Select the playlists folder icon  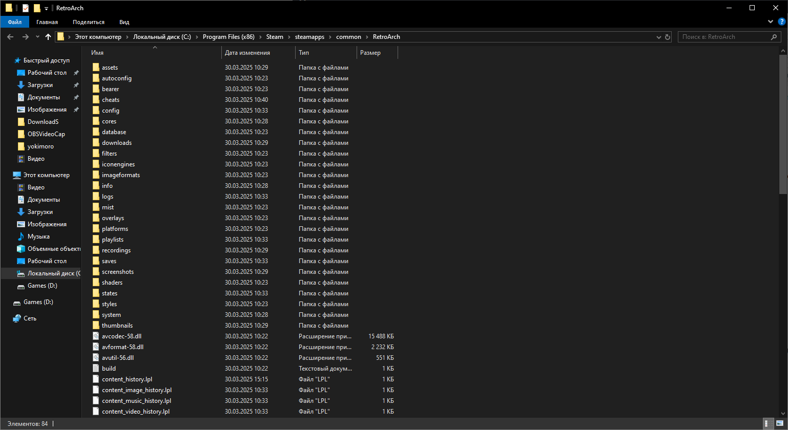tap(96, 240)
